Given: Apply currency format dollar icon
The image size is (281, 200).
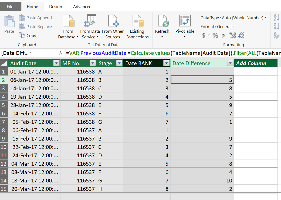Looking at the screenshot, I should pos(204,35).
